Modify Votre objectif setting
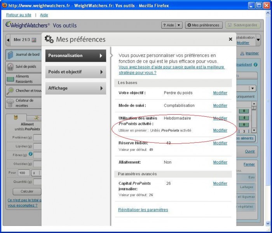 [x=220, y=93]
